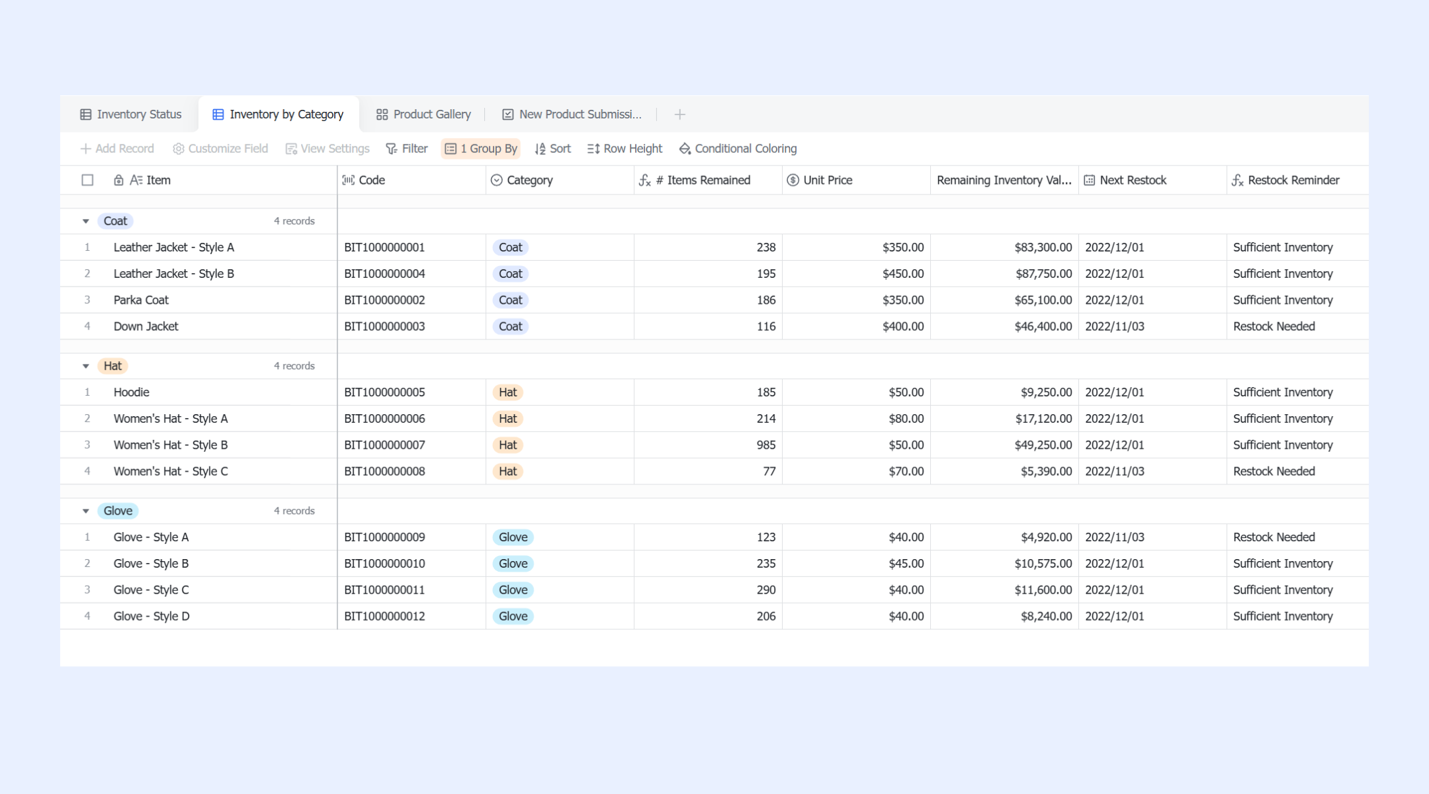Image resolution: width=1429 pixels, height=794 pixels.
Task: Open the Product Gallery tab
Action: coord(423,114)
